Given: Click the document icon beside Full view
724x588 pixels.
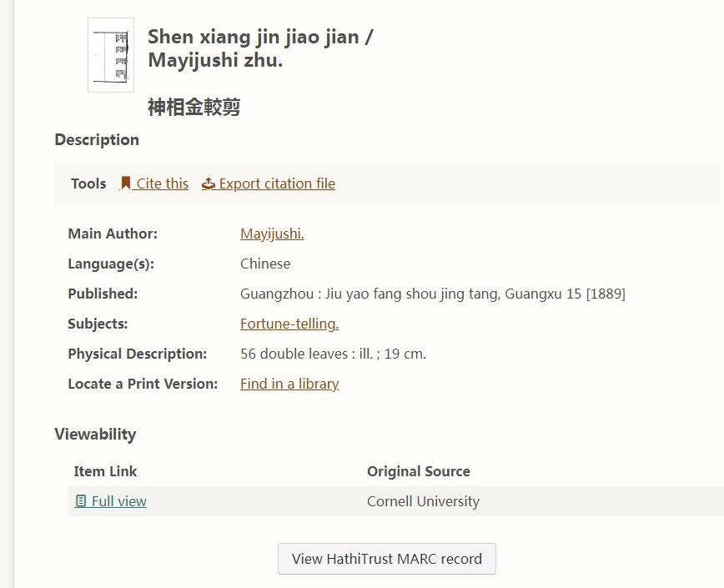Looking at the screenshot, I should 81,501.
